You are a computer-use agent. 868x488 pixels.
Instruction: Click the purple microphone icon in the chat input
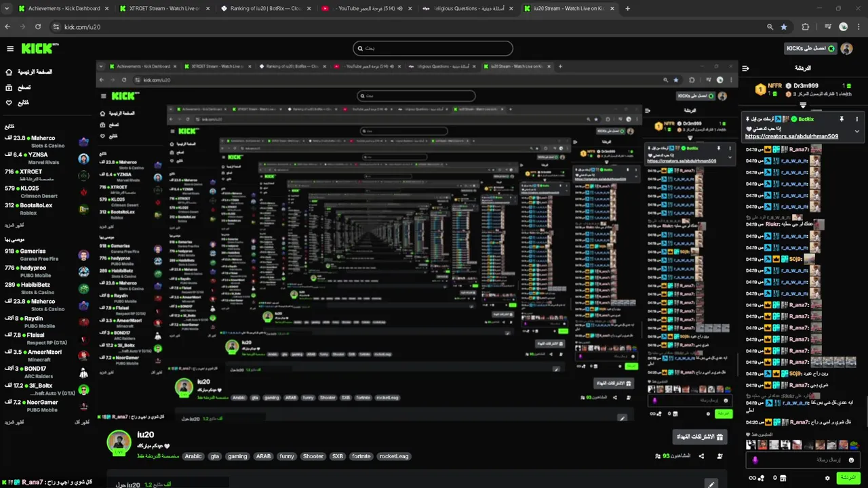[755, 460]
